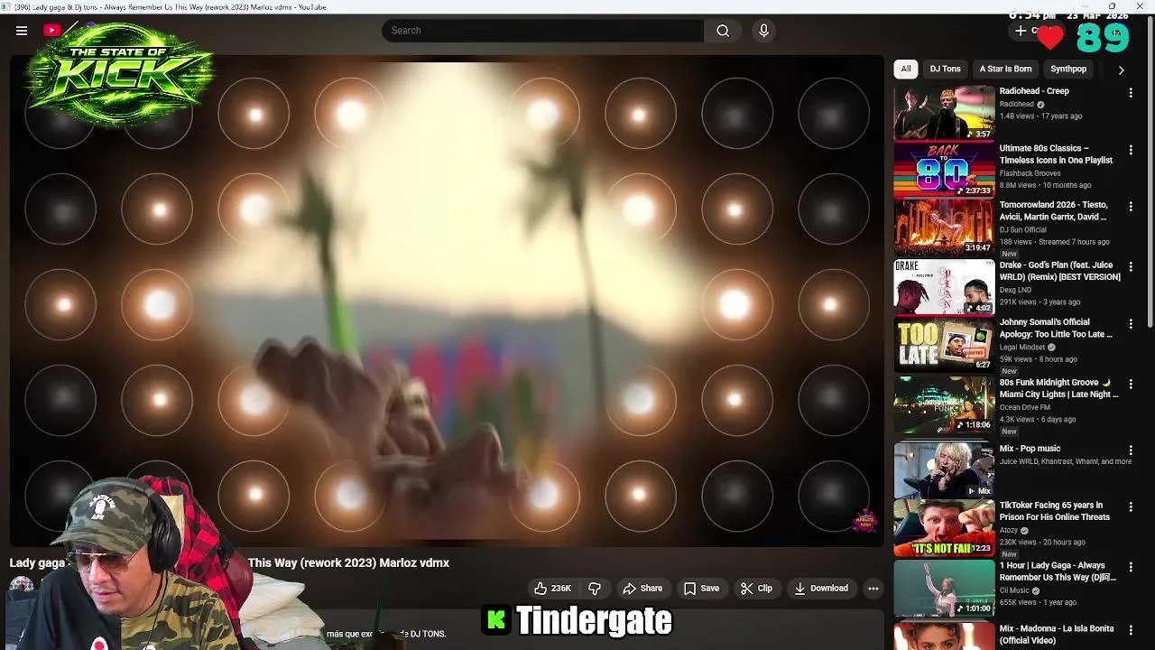Open the YouTube hamburger guide menu
The width and height of the screenshot is (1155, 650).
tap(22, 31)
